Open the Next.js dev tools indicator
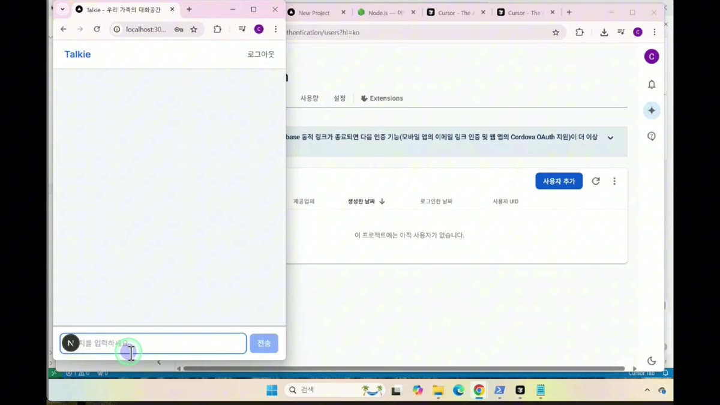The width and height of the screenshot is (720, 405). (70, 343)
